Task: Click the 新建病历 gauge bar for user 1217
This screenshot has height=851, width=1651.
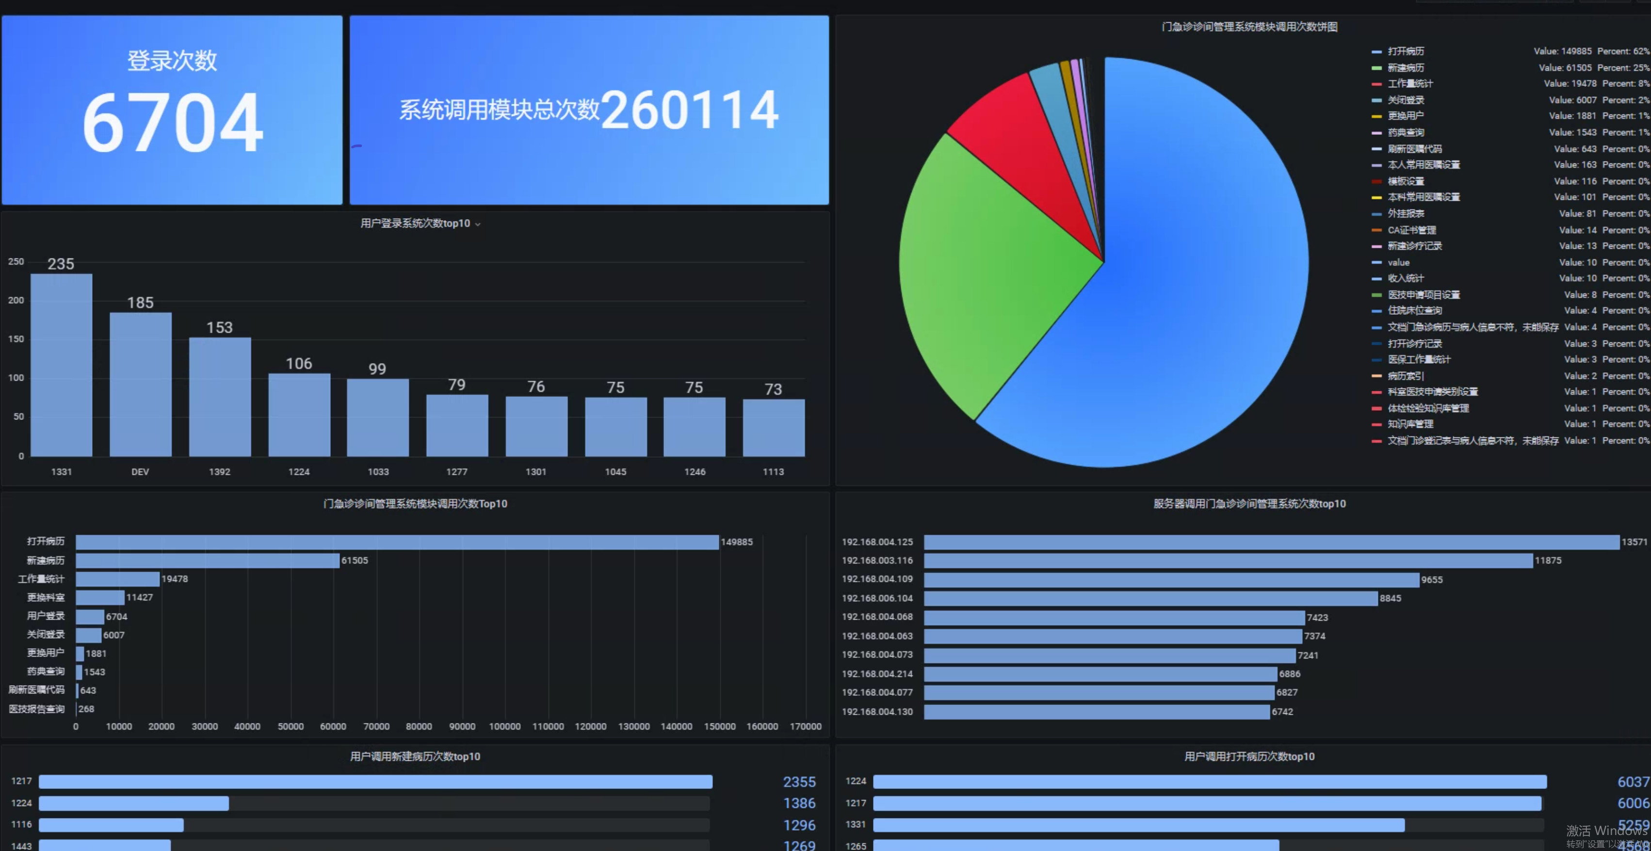Action: click(375, 782)
